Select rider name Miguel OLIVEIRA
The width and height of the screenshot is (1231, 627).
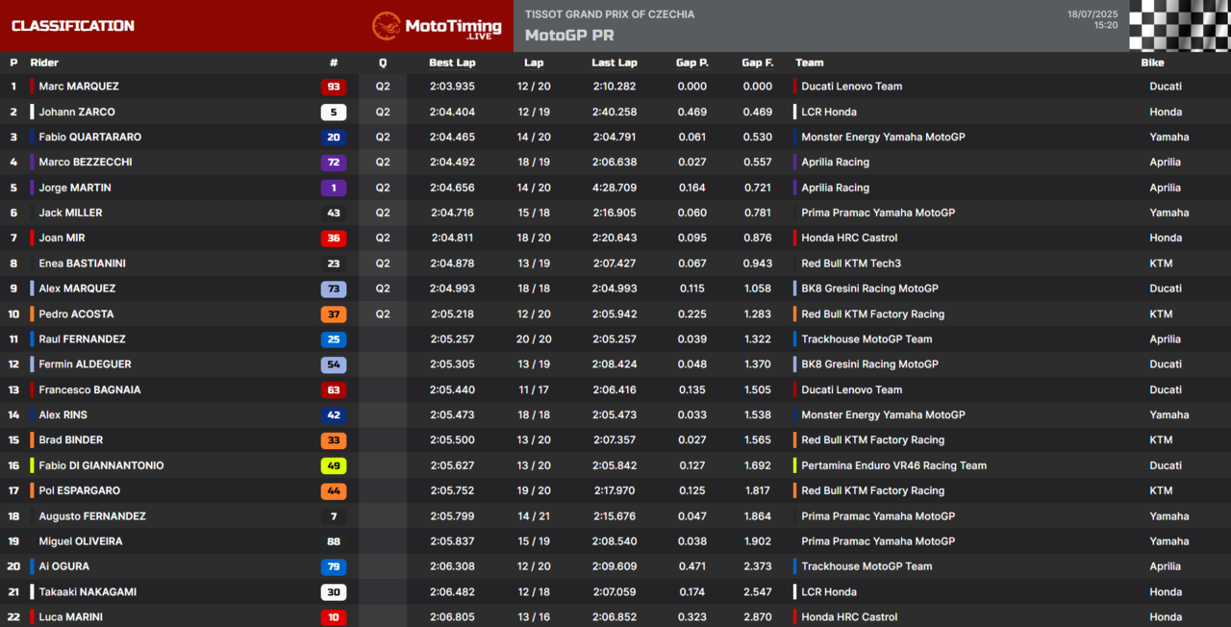[81, 541]
